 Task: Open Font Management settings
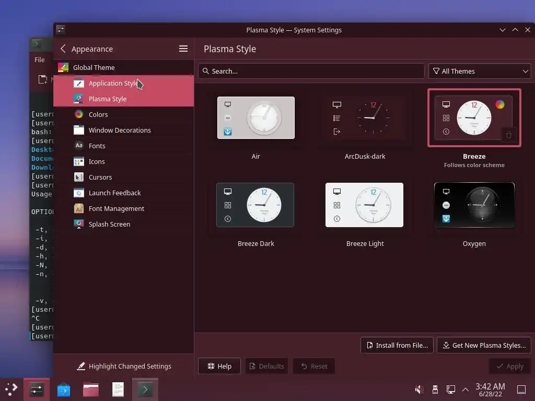point(123,209)
